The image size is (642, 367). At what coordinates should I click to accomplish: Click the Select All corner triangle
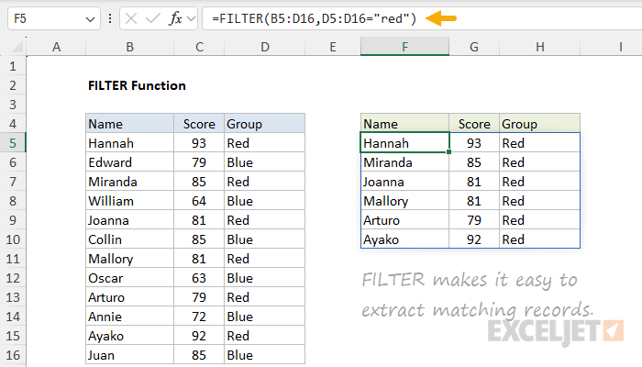(x=17, y=47)
